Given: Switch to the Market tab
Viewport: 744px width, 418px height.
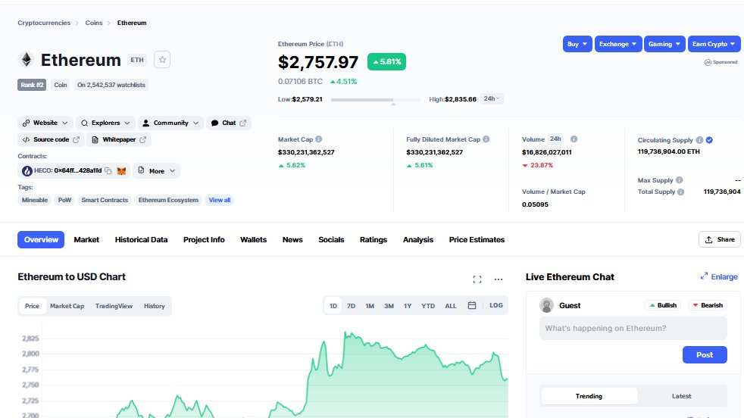Looking at the screenshot, I should tap(86, 239).
